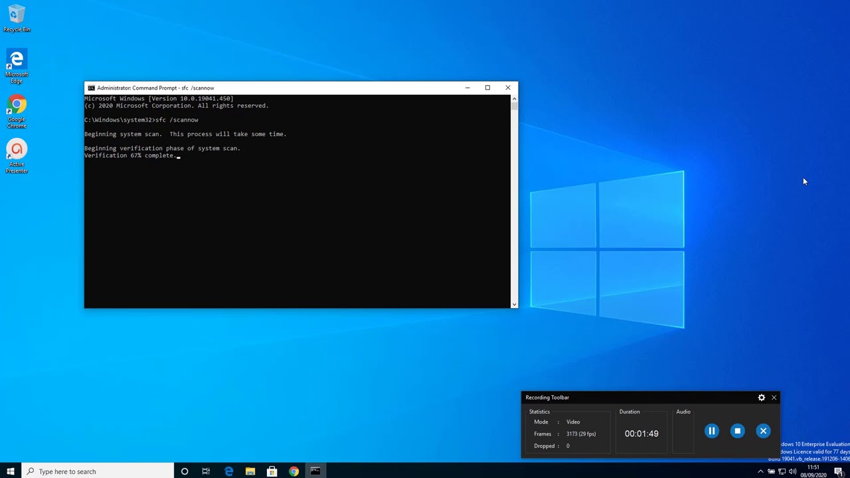This screenshot has width=850, height=478.
Task: Open Recording Toolbar settings gear
Action: [762, 398]
